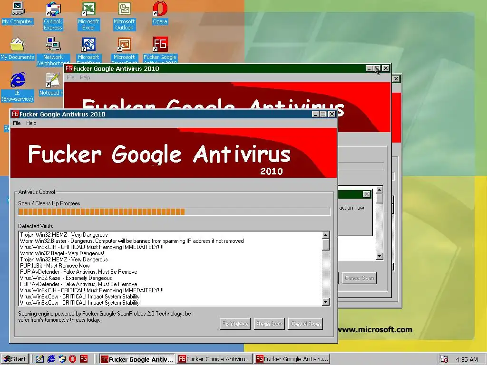Minimize the back antivirus window
The height and width of the screenshot is (365, 487).
(x=369, y=68)
